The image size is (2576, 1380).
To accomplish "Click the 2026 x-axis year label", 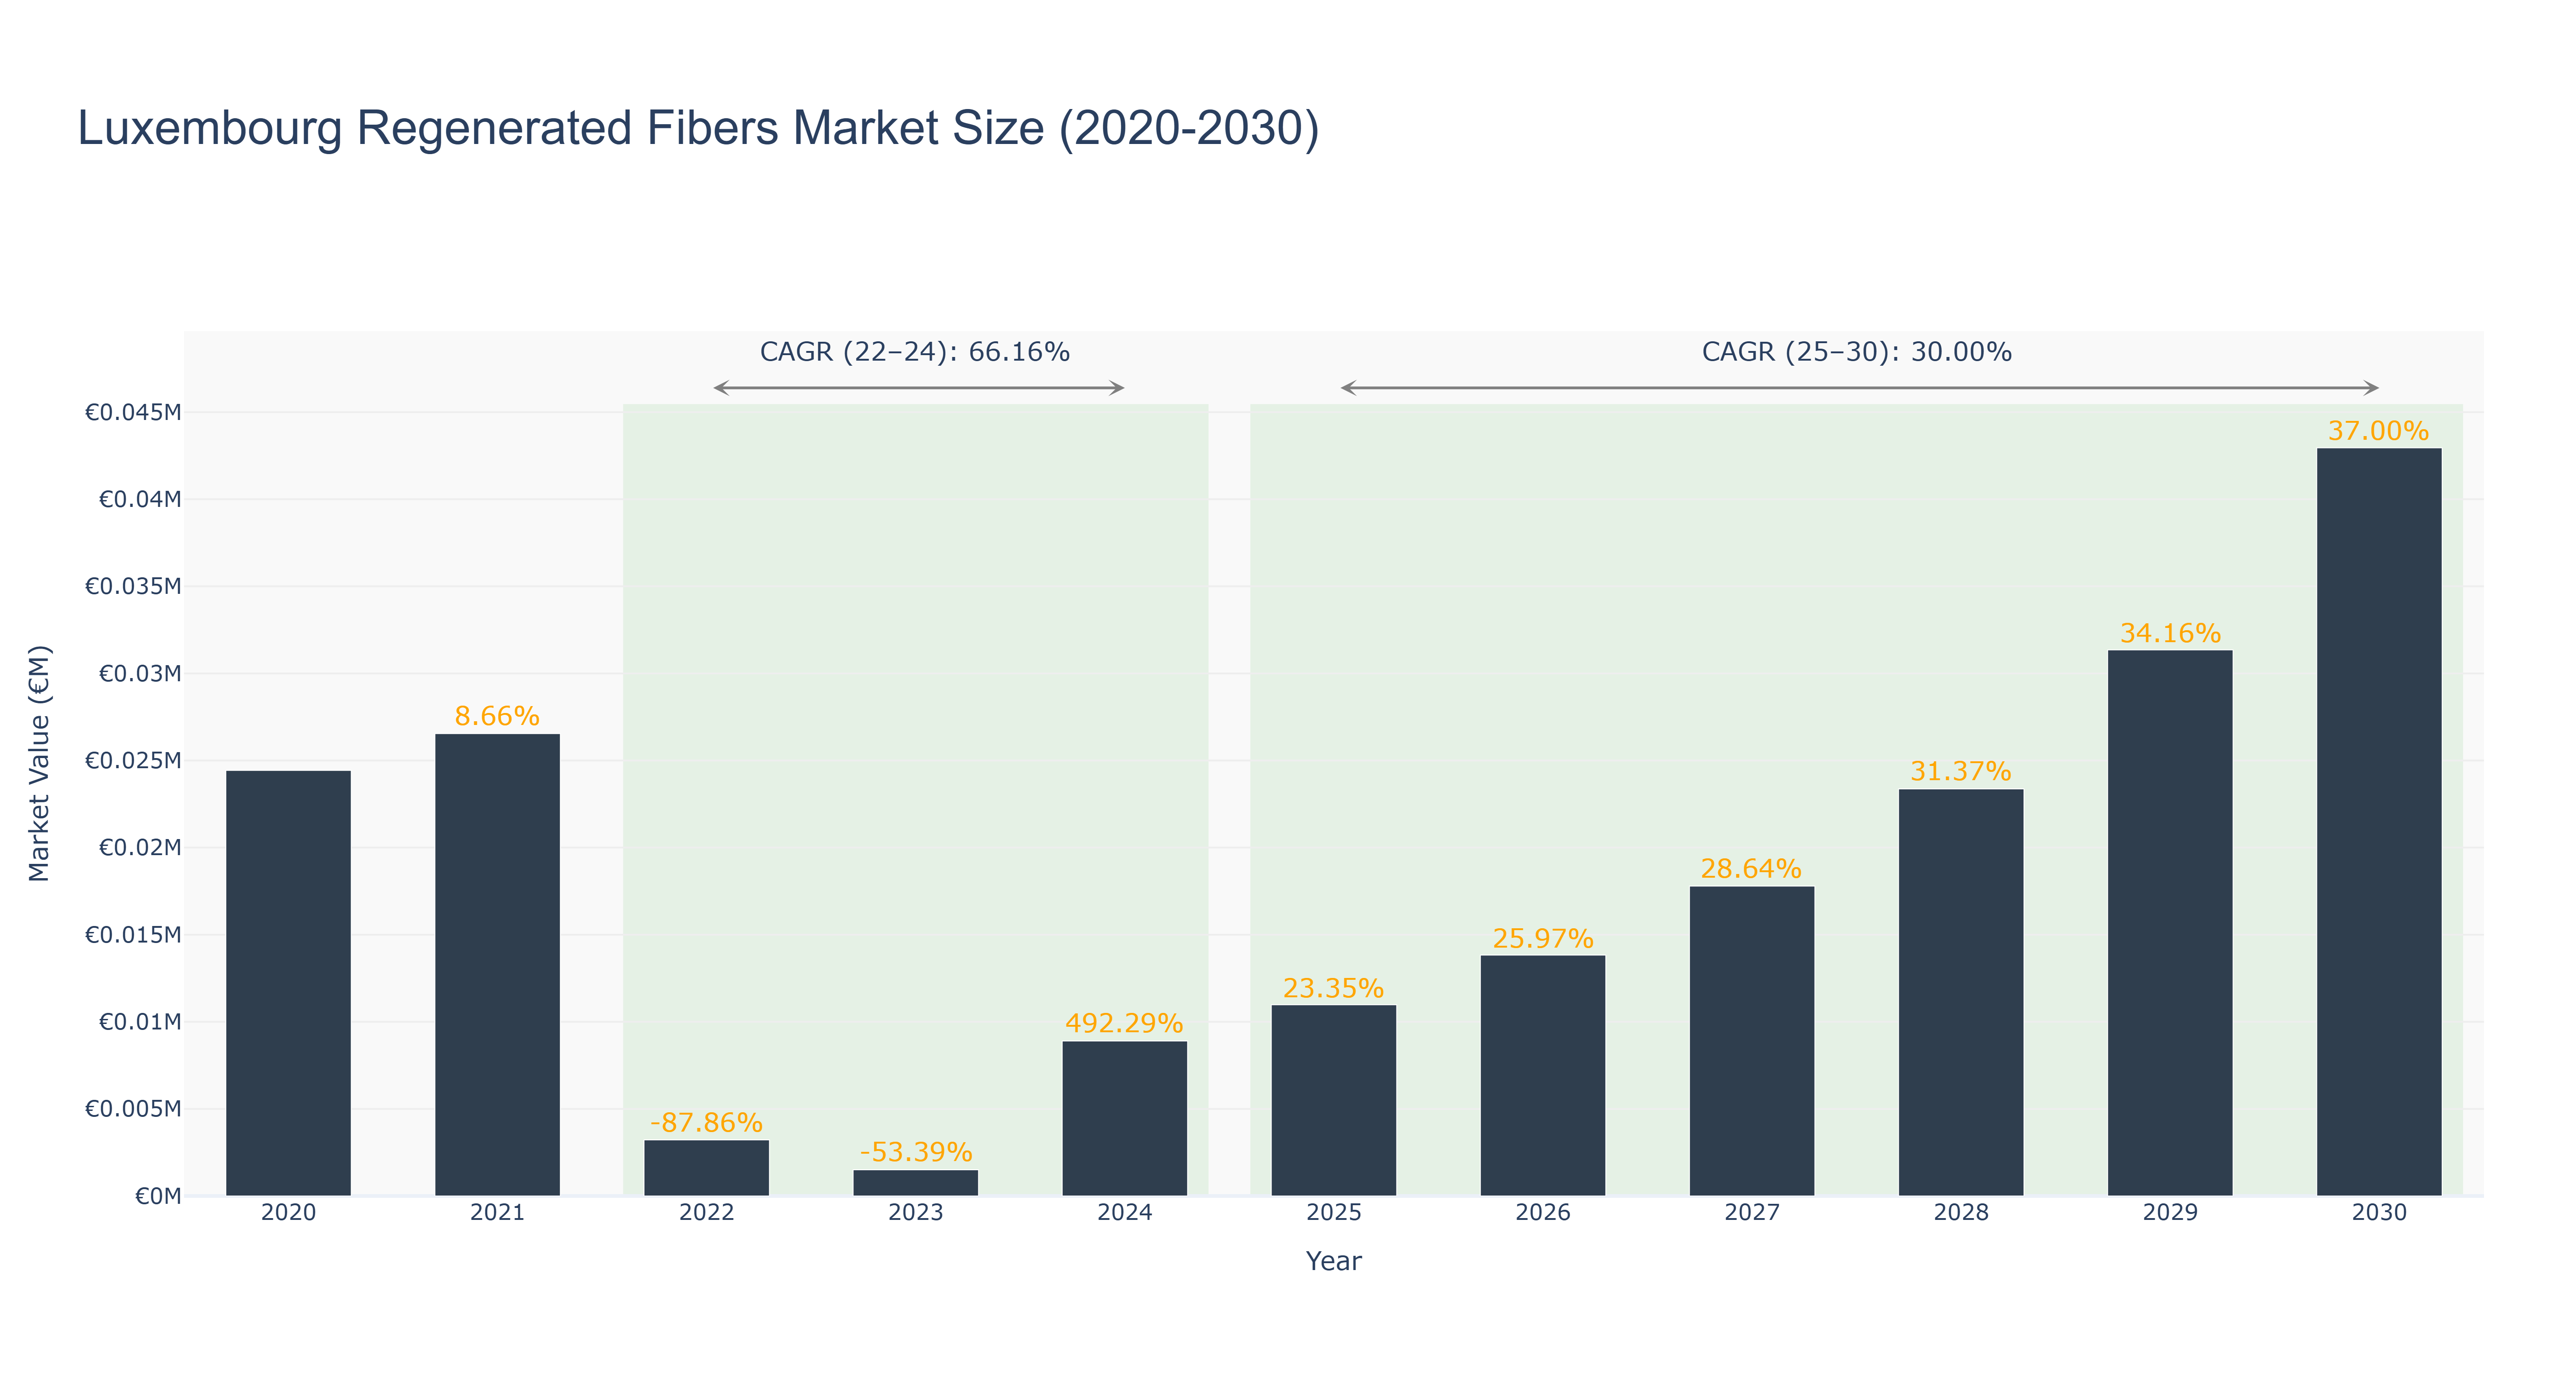I will (x=1542, y=1213).
